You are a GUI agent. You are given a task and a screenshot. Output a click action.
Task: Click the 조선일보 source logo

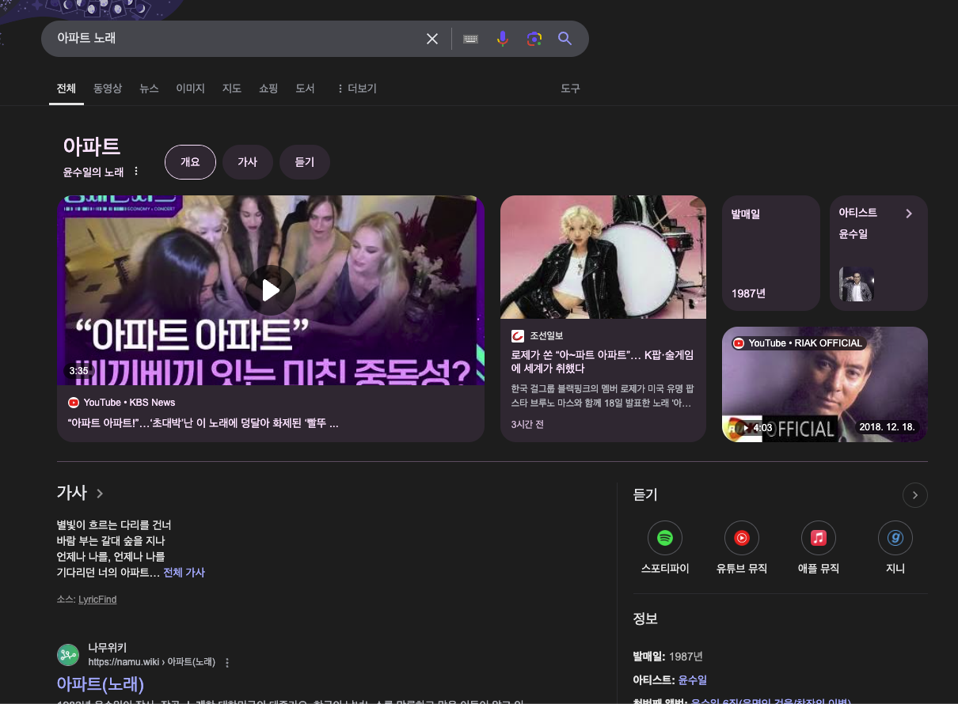tap(518, 336)
